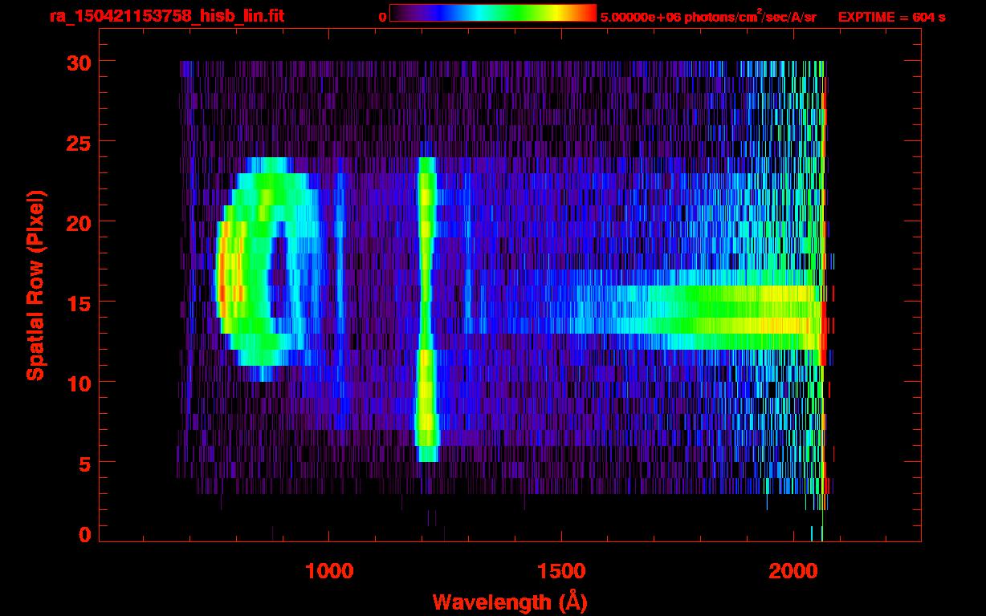Click the 0 minimum label beside the color bar

click(382, 17)
